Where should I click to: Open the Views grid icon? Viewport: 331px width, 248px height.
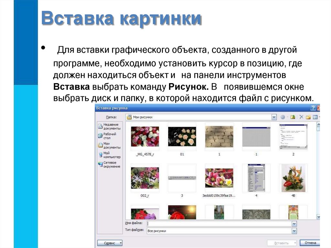click(315, 117)
